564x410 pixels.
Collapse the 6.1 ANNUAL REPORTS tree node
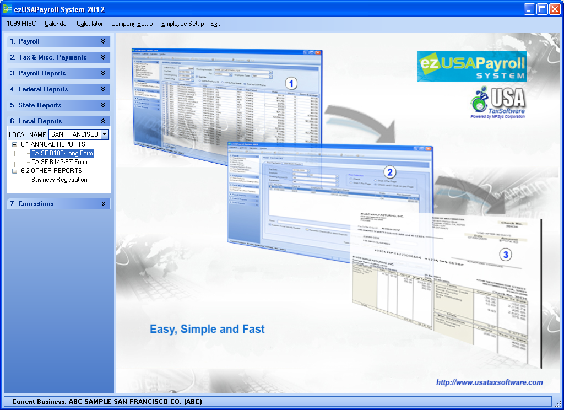pyautogui.click(x=15, y=144)
